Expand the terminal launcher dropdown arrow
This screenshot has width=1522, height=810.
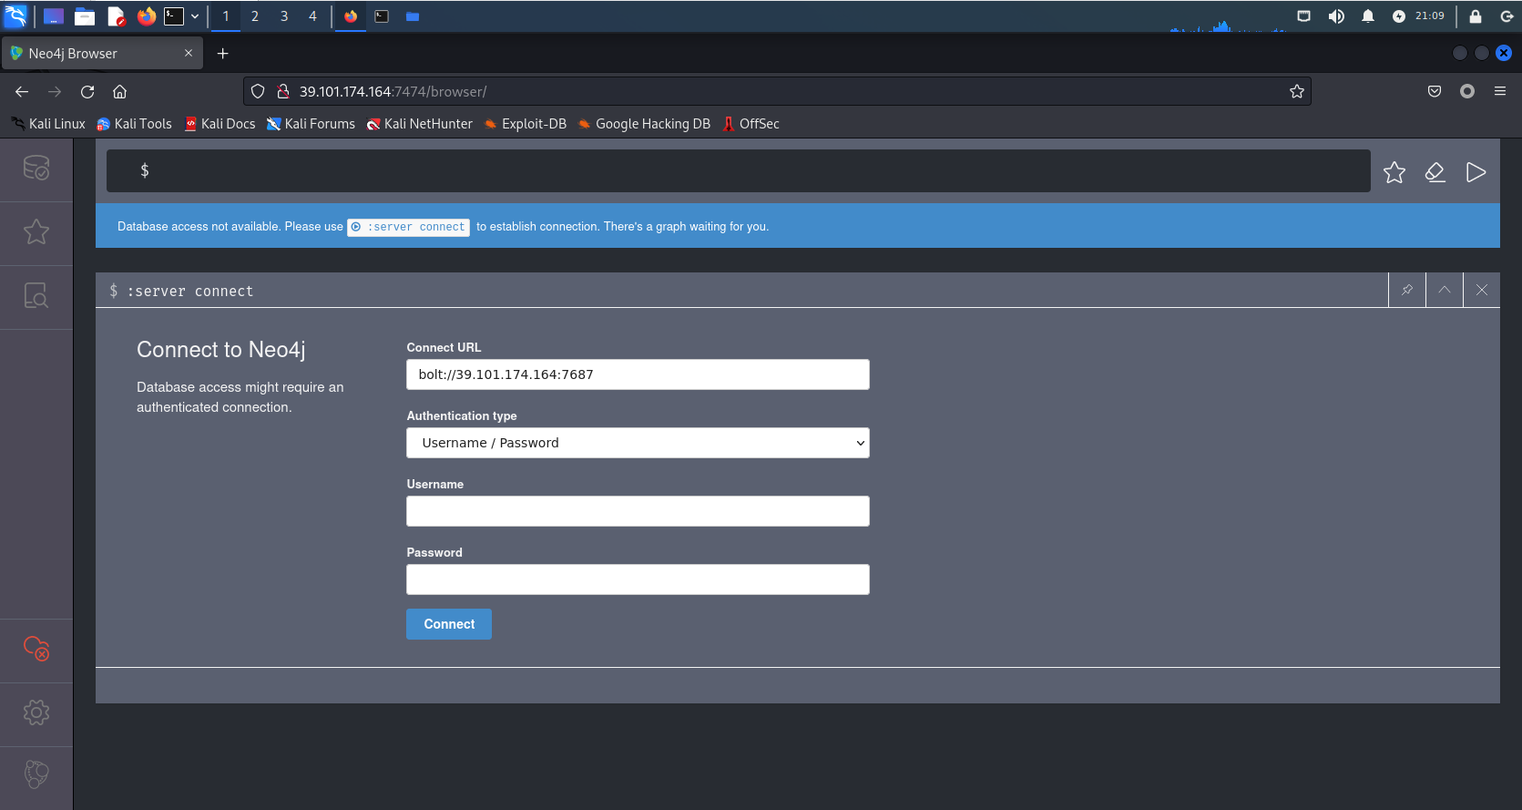[x=195, y=16]
